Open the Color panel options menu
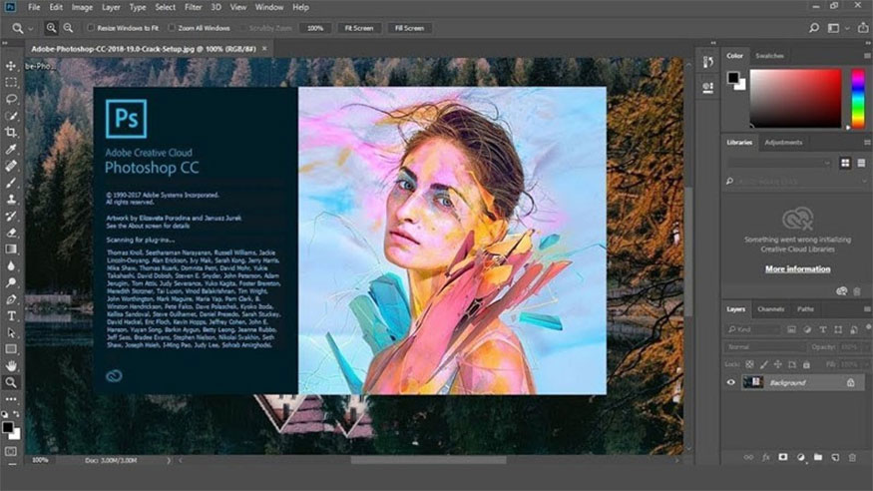Image resolution: width=873 pixels, height=491 pixels. click(867, 56)
